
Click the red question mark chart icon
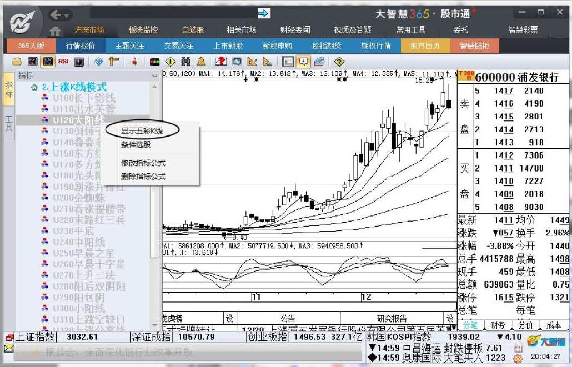coord(221,61)
